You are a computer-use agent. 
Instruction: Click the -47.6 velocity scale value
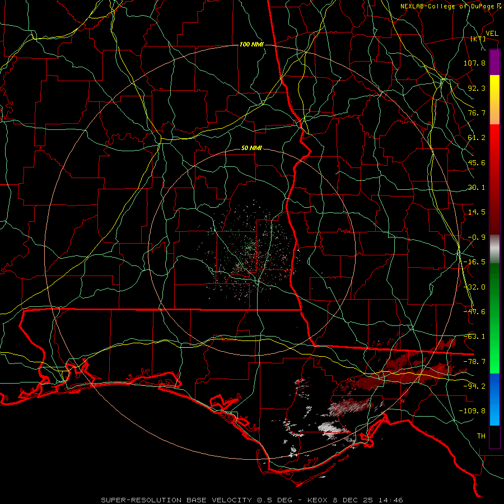474,312
